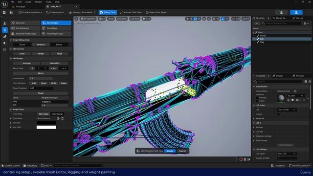Viewport: 313px width, 176px height.
Task: Select the Generate PolyGroups tool
Action: pos(25,34)
